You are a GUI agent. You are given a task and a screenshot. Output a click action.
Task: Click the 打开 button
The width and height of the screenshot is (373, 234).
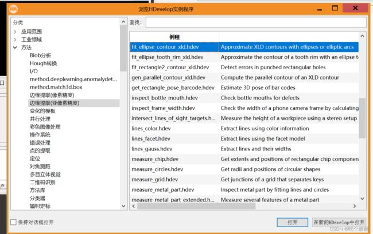[x=292, y=223]
